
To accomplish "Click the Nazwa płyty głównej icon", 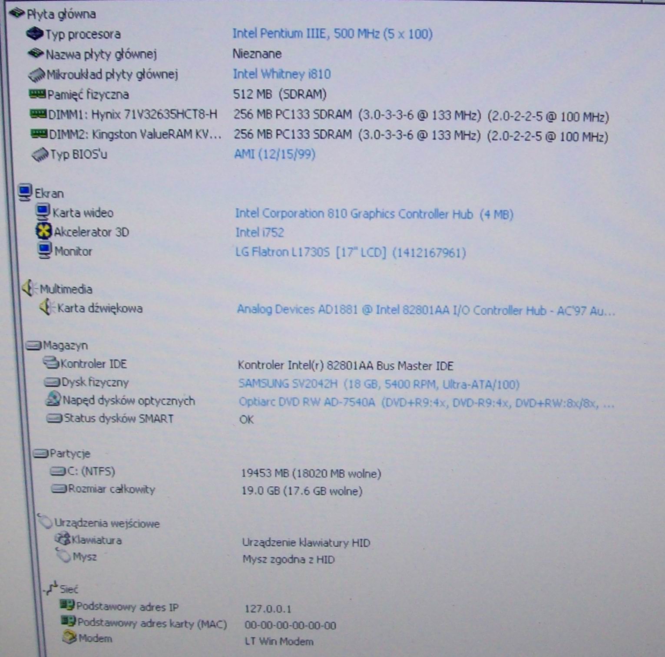I will tap(36, 53).
